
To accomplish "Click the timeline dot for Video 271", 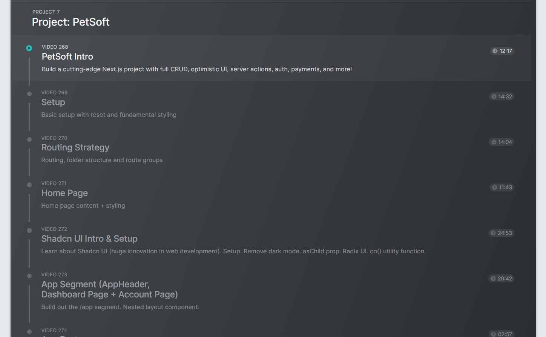I will coord(29,185).
